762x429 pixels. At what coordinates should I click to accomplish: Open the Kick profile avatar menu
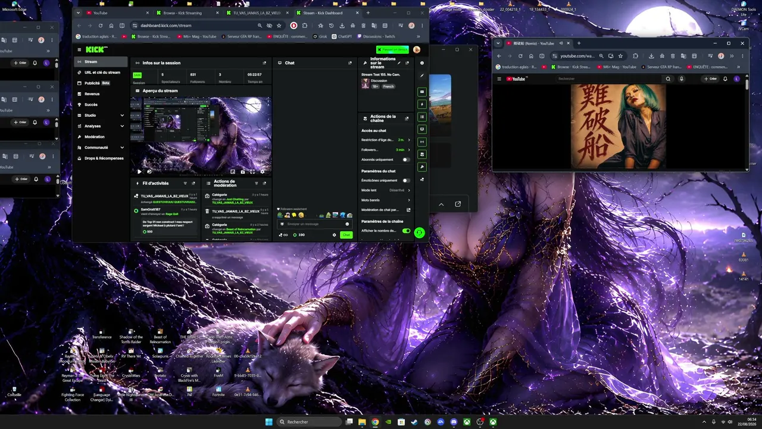[417, 49]
